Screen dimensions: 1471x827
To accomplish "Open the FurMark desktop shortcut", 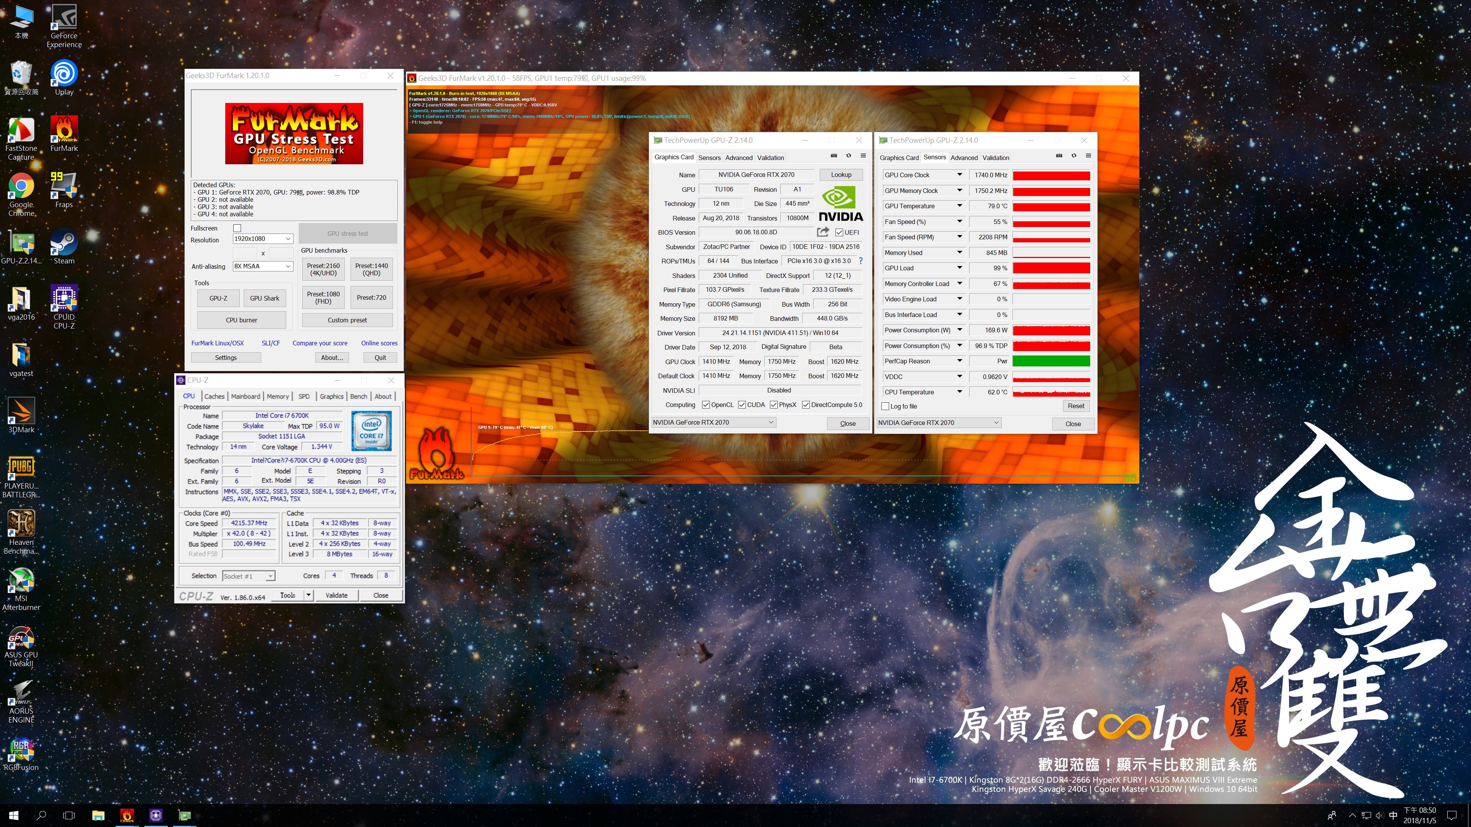I will [64, 134].
